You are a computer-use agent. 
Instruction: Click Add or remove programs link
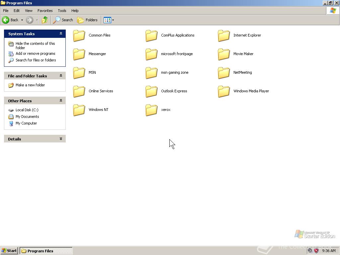(x=35, y=53)
